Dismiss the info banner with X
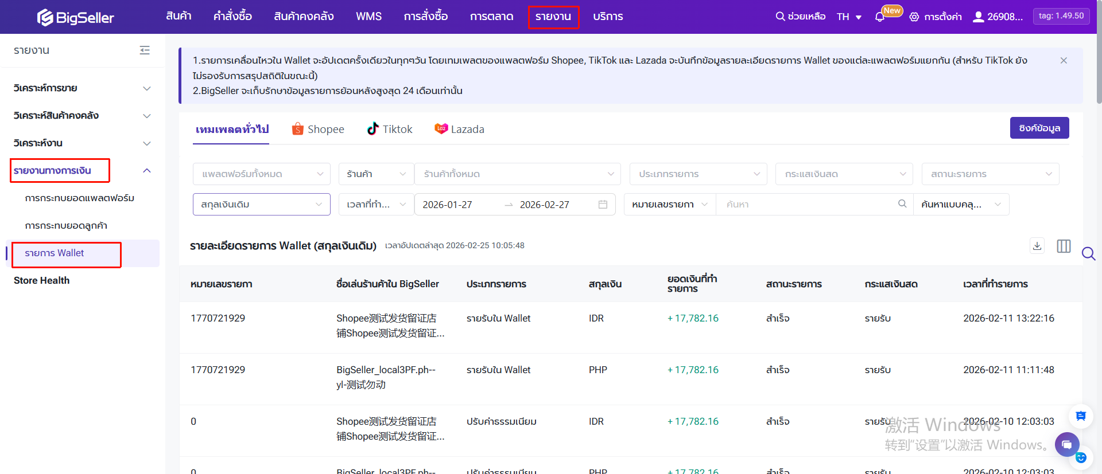 (1064, 61)
